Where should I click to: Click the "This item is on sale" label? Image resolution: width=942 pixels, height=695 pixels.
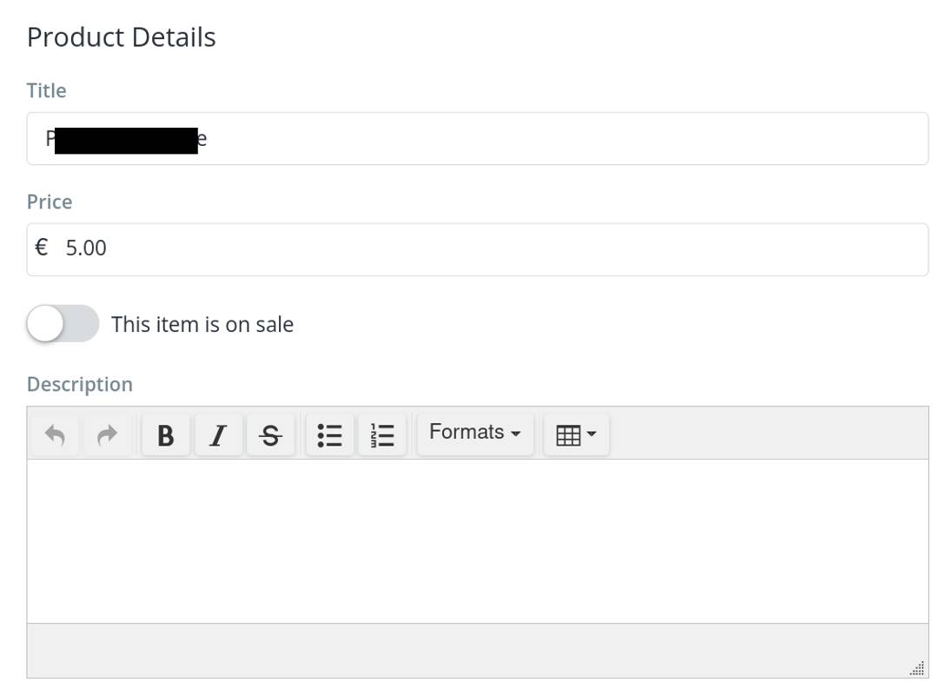click(x=202, y=325)
